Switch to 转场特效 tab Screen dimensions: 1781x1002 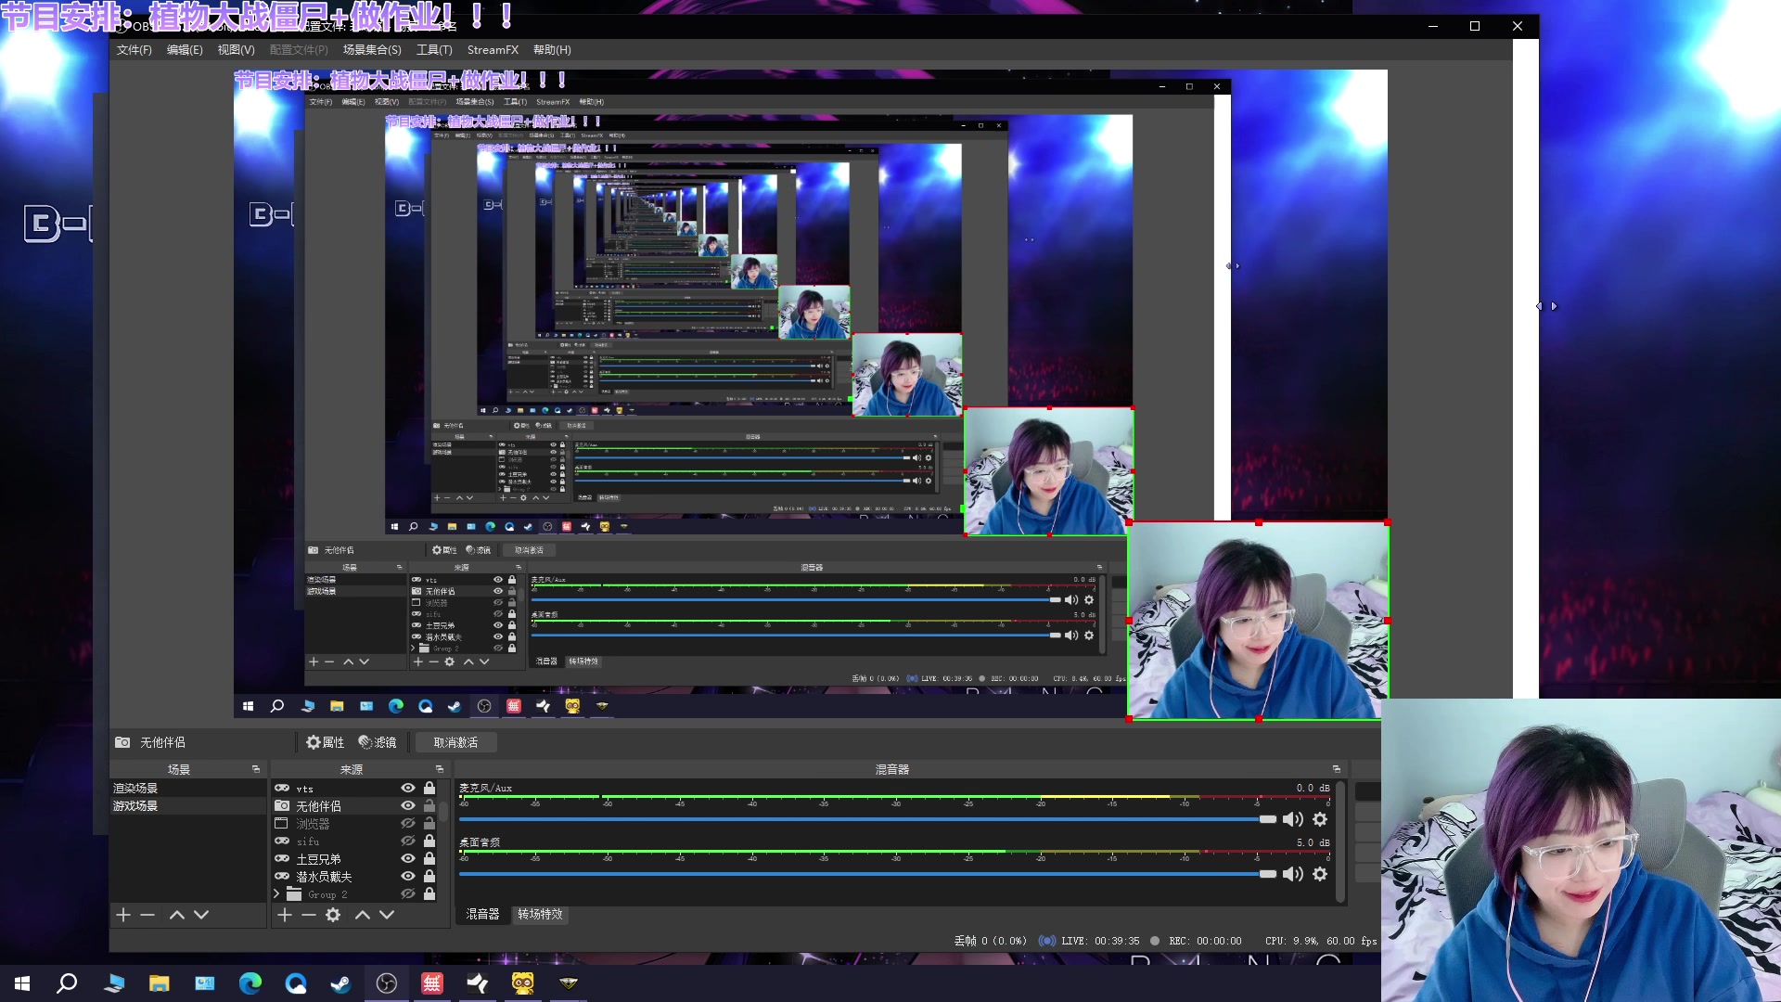click(540, 914)
